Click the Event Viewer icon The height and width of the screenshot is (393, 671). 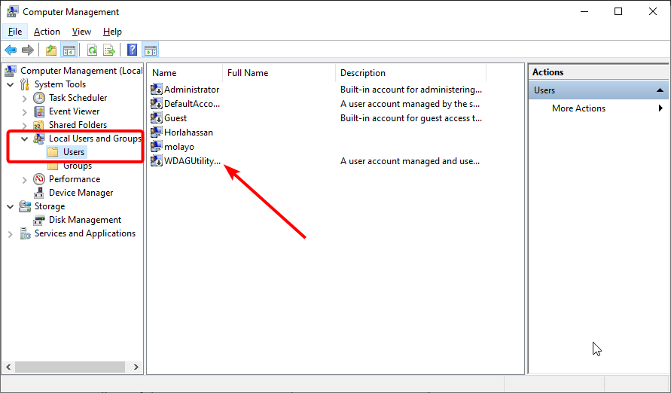coord(39,111)
